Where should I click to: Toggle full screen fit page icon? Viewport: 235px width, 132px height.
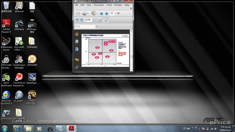click(106, 20)
